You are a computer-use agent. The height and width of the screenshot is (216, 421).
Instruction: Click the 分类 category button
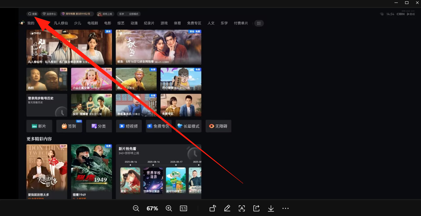tap(99, 126)
